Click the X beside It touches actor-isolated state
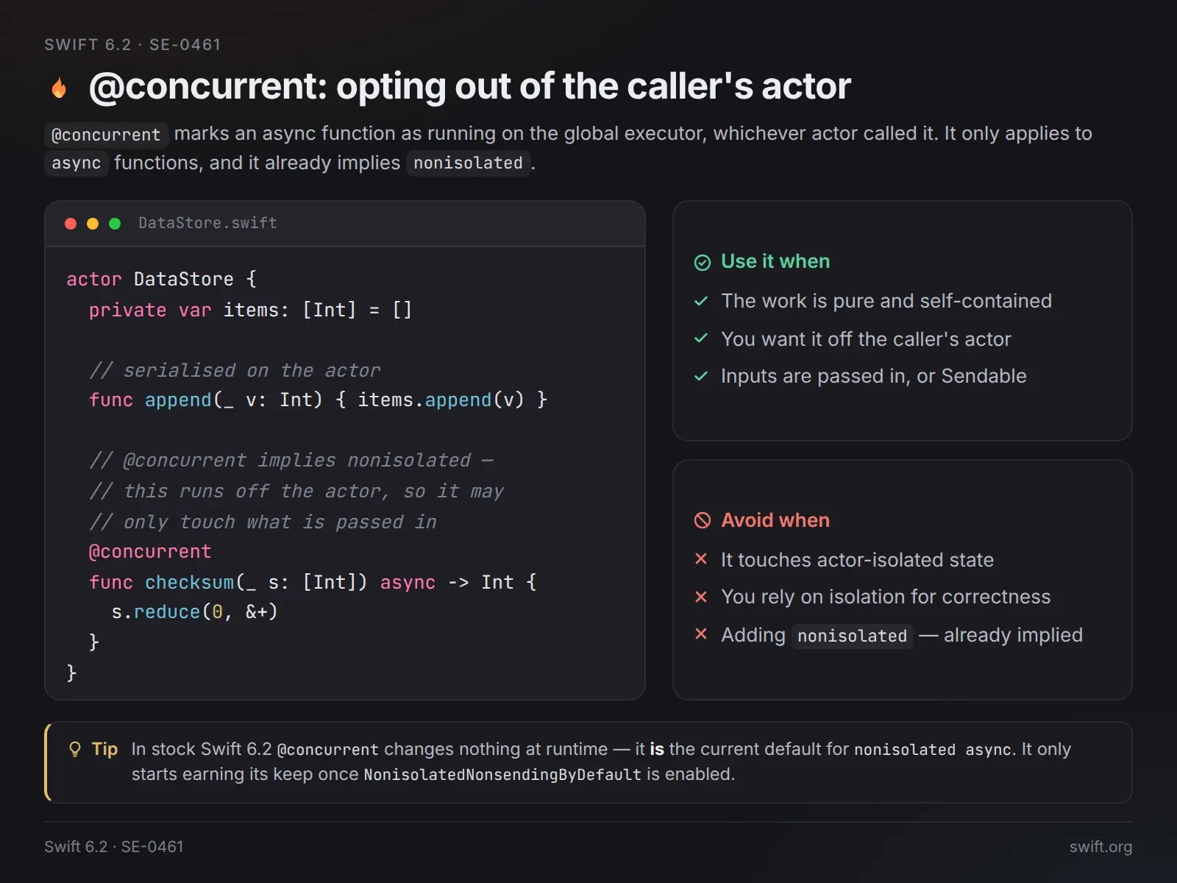Screen dimensions: 1177x883 701,559
